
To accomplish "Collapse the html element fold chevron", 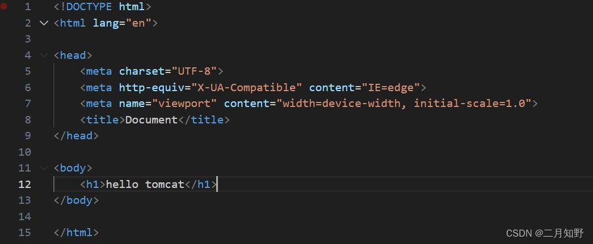I will (44, 23).
